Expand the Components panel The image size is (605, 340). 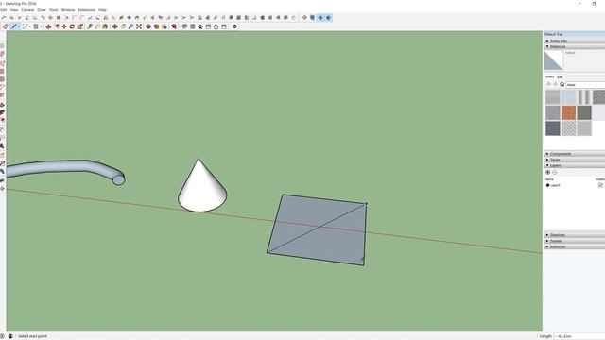575,153
